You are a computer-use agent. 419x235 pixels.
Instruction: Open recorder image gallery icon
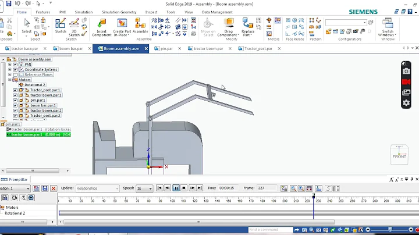(x=406, y=92)
